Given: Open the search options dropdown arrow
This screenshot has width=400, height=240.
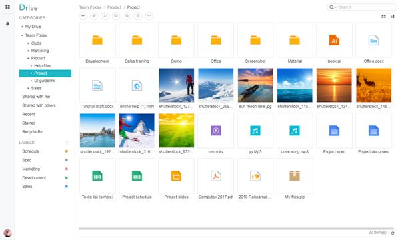Looking at the screenshot, I should 335,7.
